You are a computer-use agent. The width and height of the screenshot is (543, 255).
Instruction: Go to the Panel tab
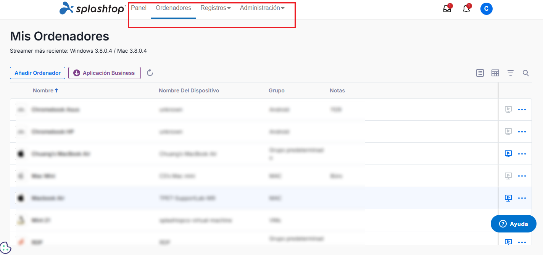[139, 8]
